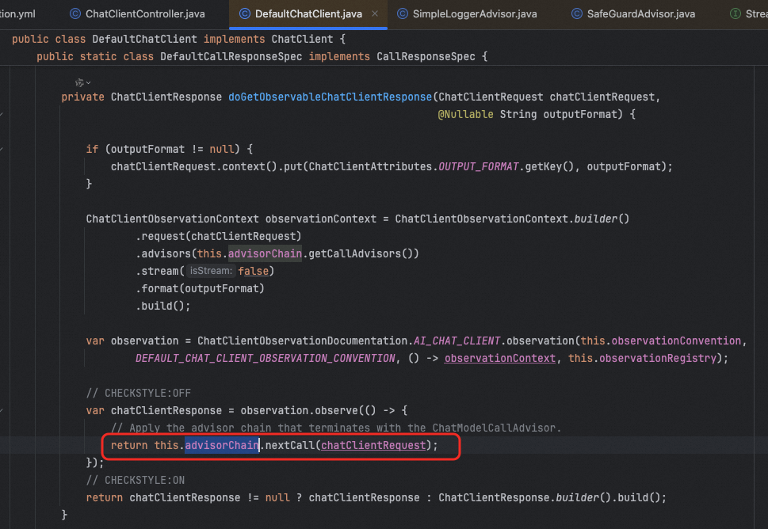Click the highlighted advisorChain in return statement
This screenshot has height=529, width=768.
(x=222, y=445)
